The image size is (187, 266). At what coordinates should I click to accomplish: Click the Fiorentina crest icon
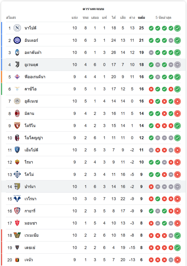pyautogui.click(x=17, y=77)
